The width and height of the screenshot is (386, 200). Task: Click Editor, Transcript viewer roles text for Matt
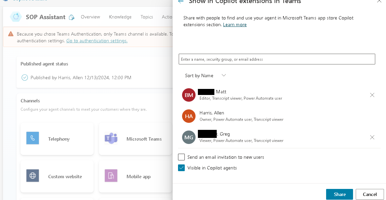tap(241, 98)
